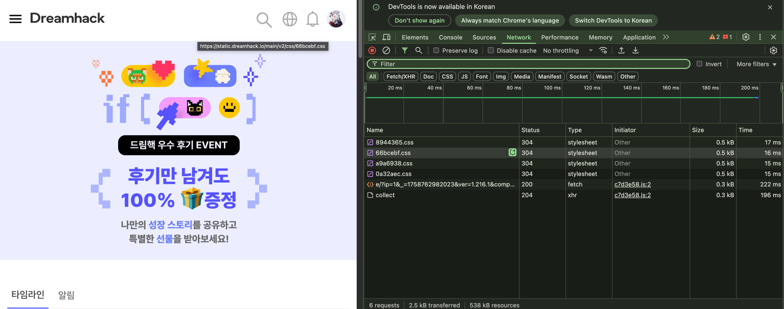Activate the inspect element picker icon
The height and width of the screenshot is (309, 784).
[372, 37]
